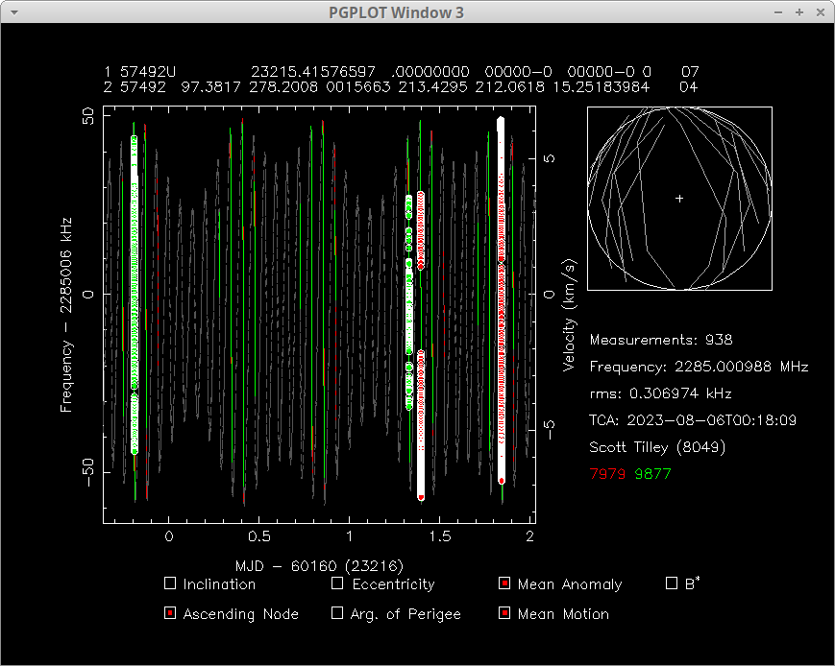Disable the Ascending Node checkbox
This screenshot has height=666, width=835.
(x=170, y=613)
